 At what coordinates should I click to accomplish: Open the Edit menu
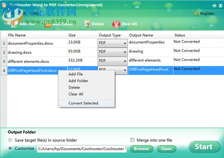click(x=22, y=13)
